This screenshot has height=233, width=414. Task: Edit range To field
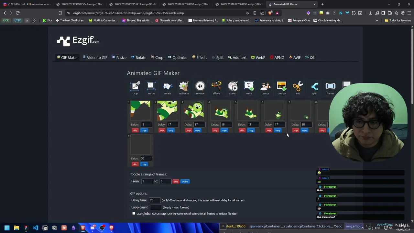[x=165, y=181]
